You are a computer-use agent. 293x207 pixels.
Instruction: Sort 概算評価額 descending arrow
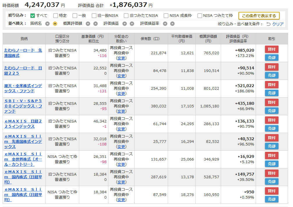pyautogui.click(x=88, y=24)
